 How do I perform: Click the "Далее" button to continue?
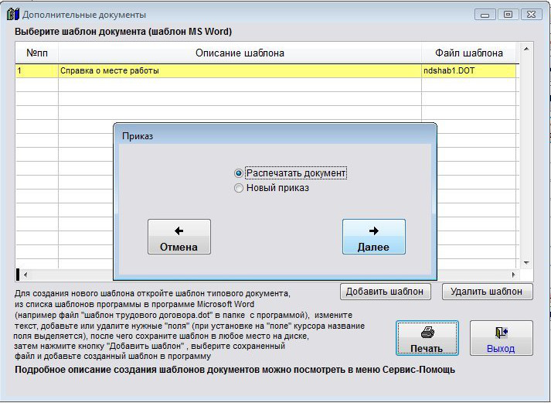374,237
